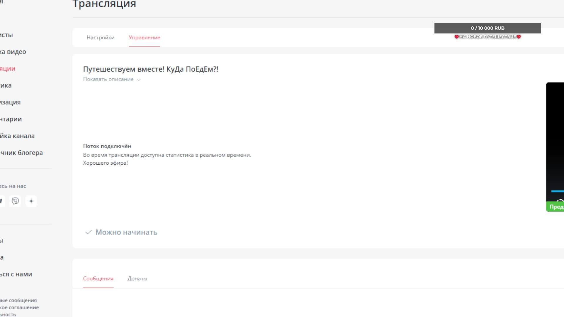Open блогера handbook sidebar link
This screenshot has width=564, height=317.
[x=22, y=153]
